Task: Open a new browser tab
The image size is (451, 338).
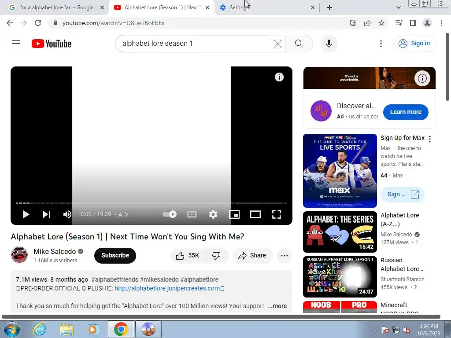Action: tap(329, 8)
